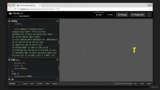Open the Collections dropdown
The width and height of the screenshot is (160, 90).
click(x=14, y=83)
